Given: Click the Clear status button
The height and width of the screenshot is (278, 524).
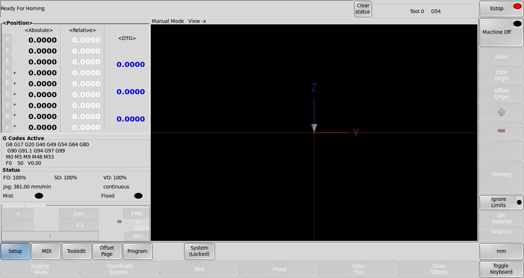Looking at the screenshot, I should (363, 9).
